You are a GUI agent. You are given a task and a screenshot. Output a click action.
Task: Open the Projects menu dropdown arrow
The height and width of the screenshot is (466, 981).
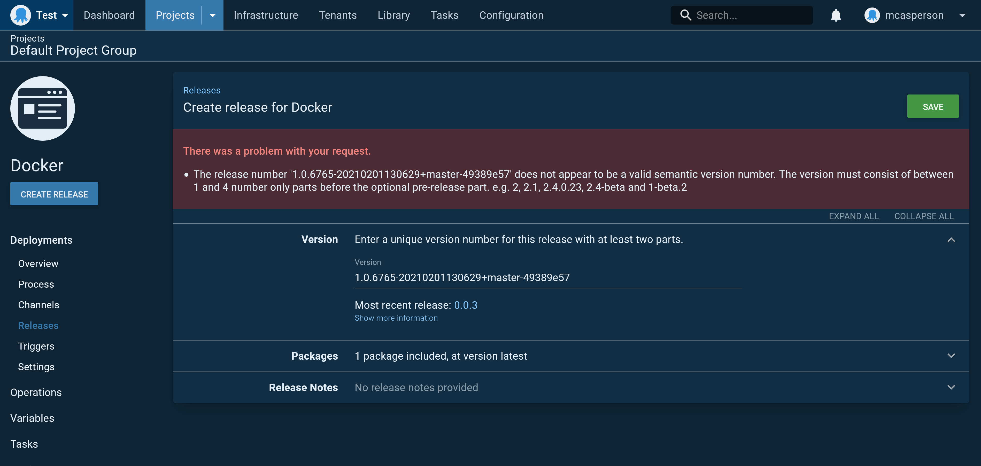click(x=212, y=15)
